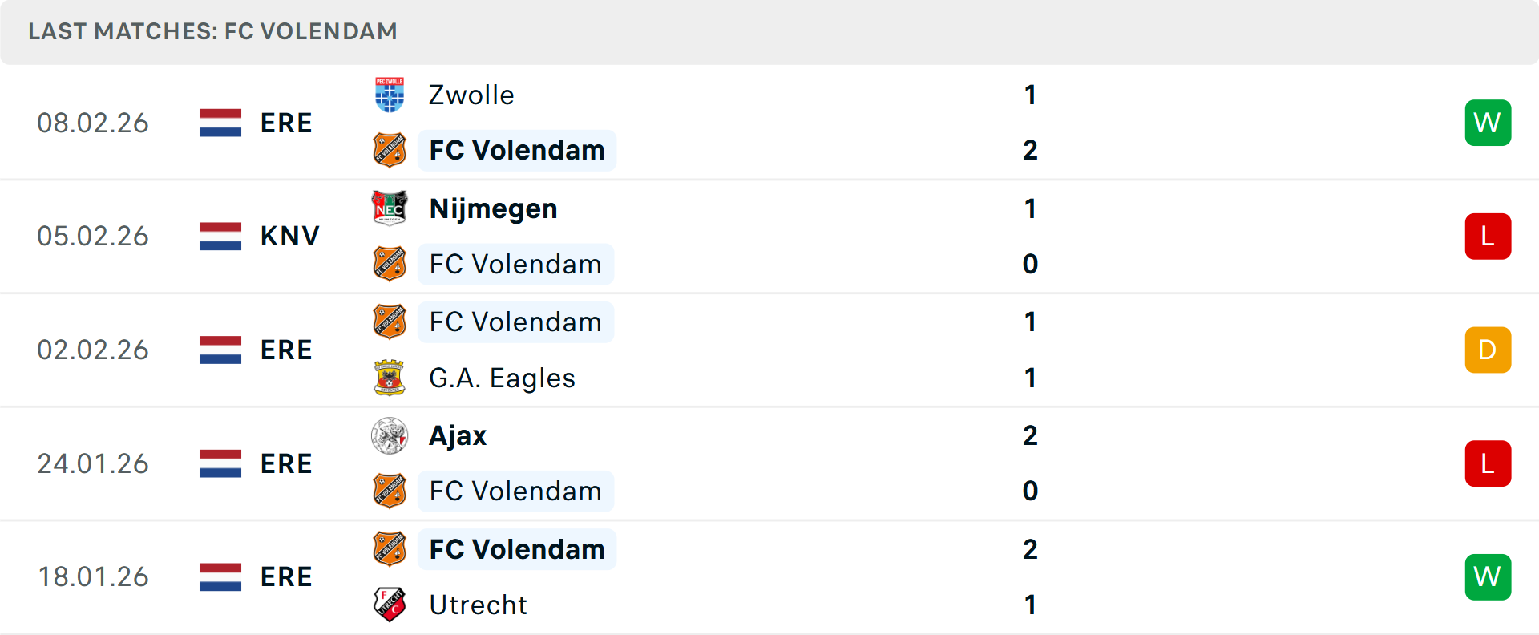The width and height of the screenshot is (1539, 635).
Task: Click the G.A. Eagles club crest
Action: point(390,378)
